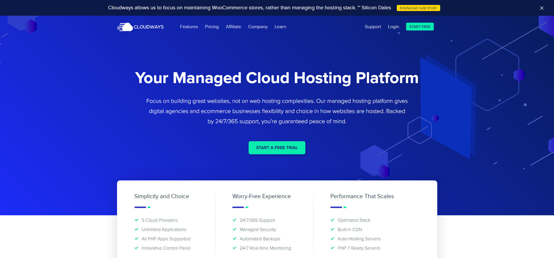Expand the Affiliate navigation menu
Image resolution: width=554 pixels, height=258 pixels.
(x=233, y=27)
